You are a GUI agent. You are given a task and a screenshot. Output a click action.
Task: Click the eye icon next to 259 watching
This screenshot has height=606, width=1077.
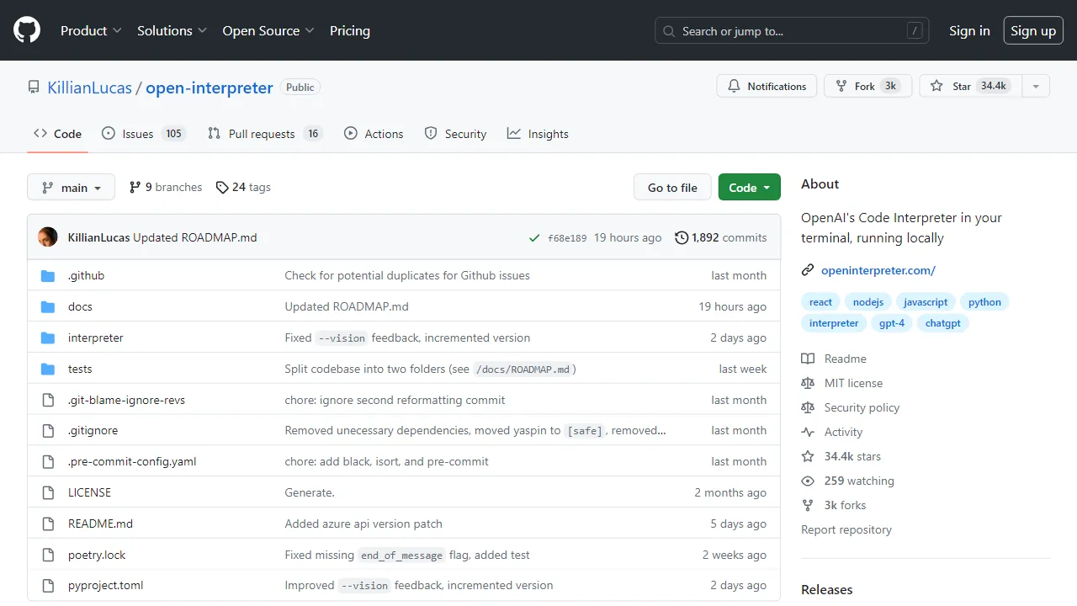[x=808, y=481]
